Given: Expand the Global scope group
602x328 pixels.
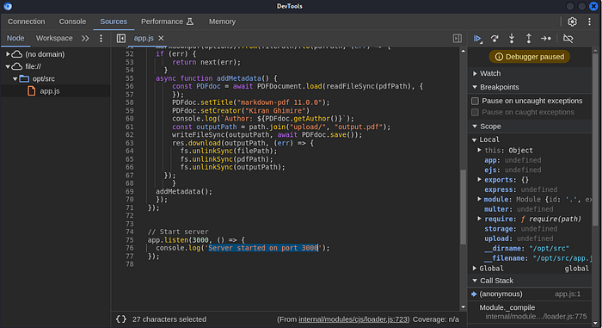Looking at the screenshot, I should coord(474,268).
